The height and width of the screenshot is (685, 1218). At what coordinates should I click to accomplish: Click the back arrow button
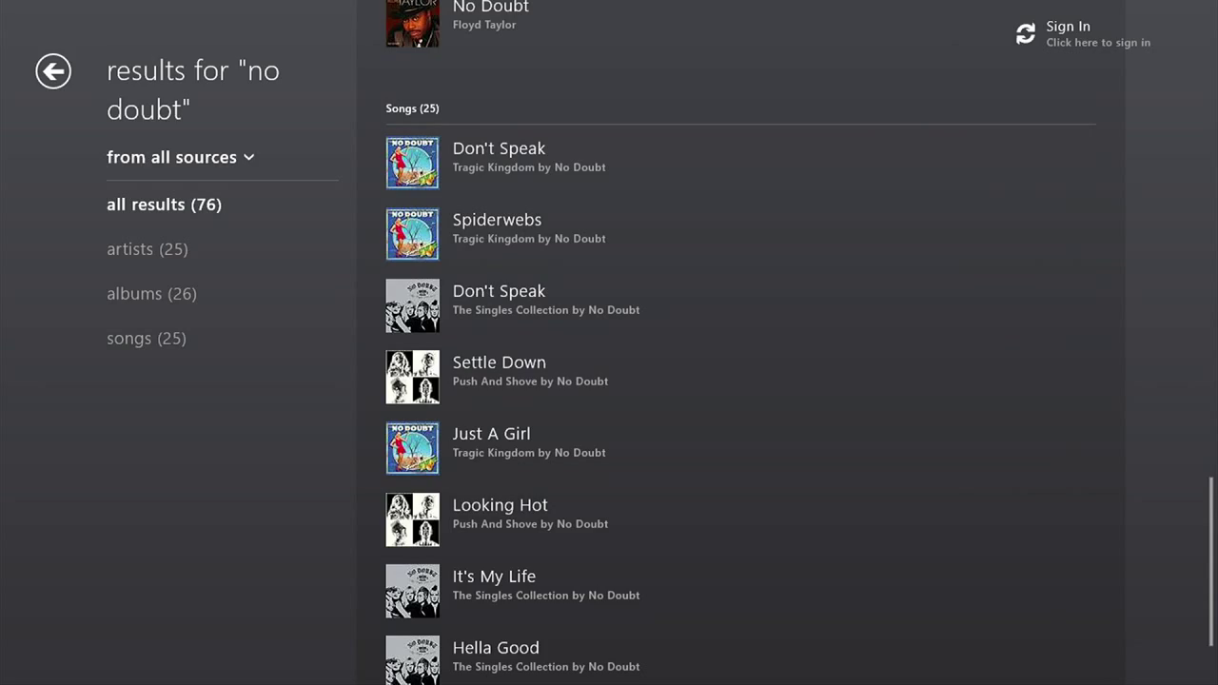(53, 71)
